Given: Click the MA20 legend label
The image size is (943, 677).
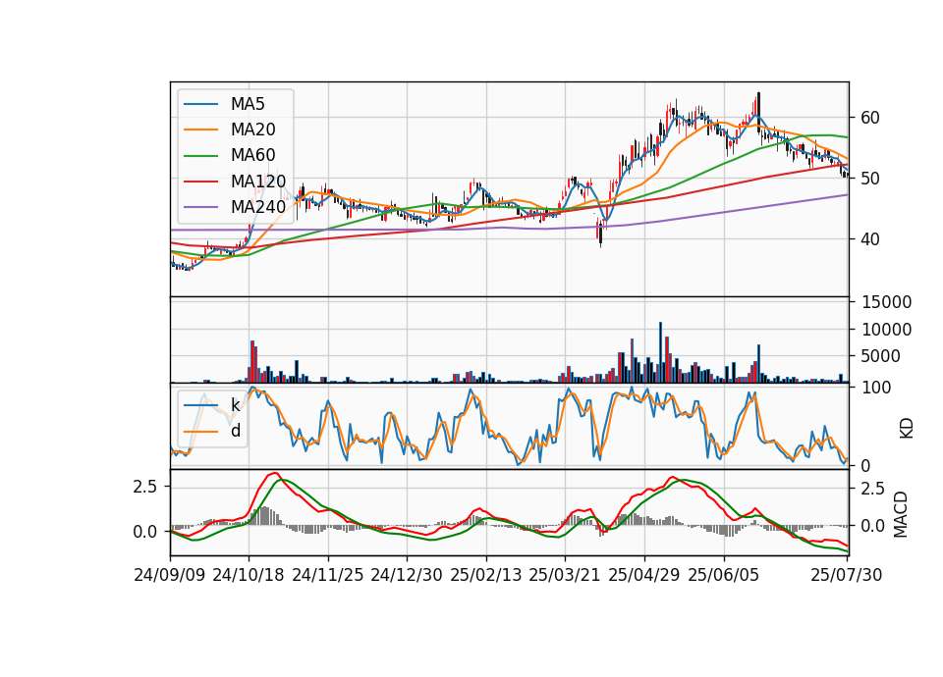Looking at the screenshot, I should coord(252,130).
